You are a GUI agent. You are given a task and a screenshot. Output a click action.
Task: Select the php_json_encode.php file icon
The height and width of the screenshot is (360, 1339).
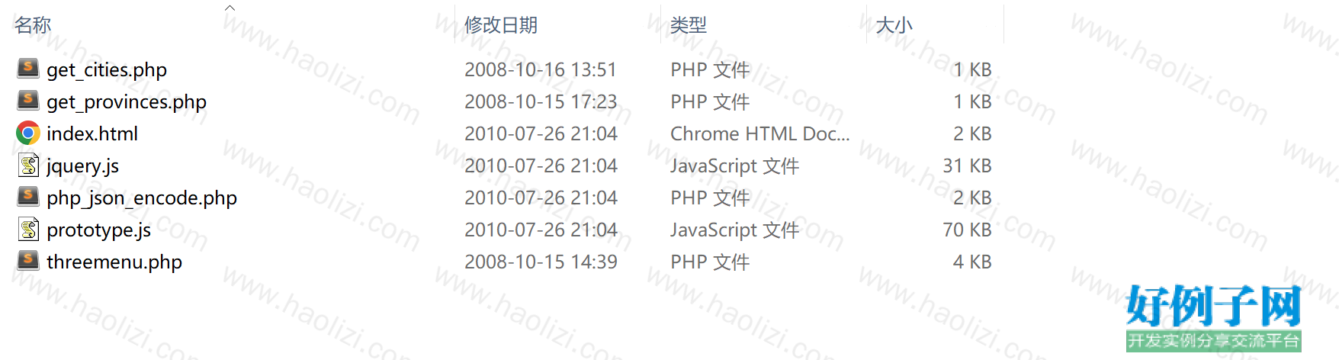(28, 197)
